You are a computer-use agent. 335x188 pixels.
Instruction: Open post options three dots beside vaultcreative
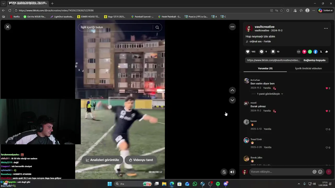point(326,28)
